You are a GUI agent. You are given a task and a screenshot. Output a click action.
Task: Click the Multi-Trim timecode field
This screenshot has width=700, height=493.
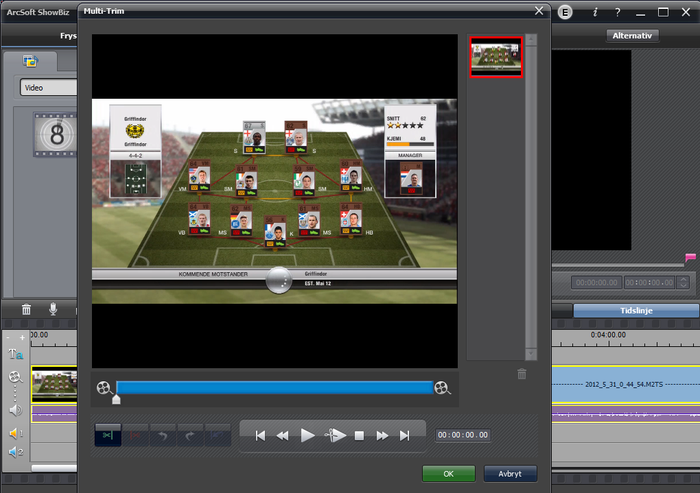click(463, 435)
